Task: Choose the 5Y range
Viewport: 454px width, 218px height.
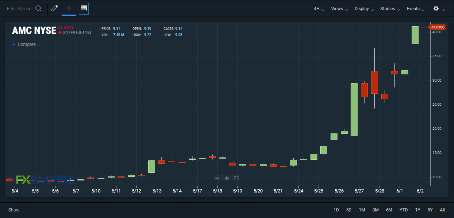Action: (x=430, y=210)
